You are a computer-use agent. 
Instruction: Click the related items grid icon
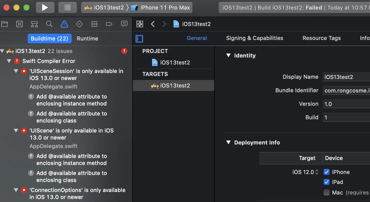pos(140,24)
